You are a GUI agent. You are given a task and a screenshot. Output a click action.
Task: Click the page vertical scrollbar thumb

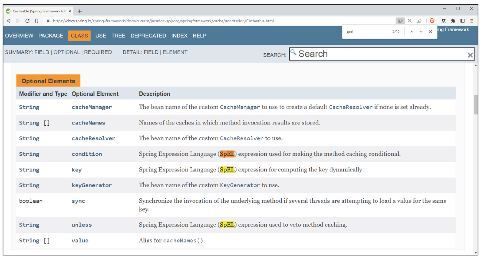click(476, 105)
